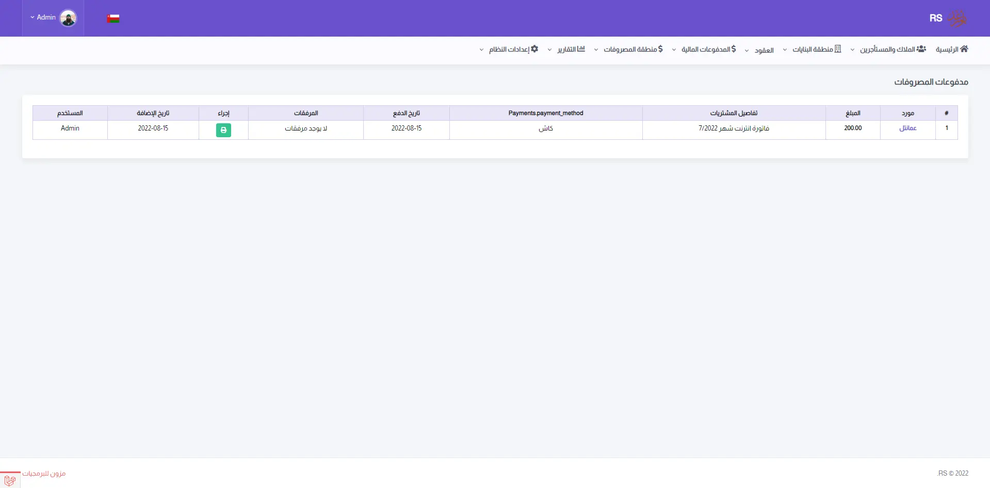Click the Laravel debug icon in the bottom corner

[x=10, y=480]
